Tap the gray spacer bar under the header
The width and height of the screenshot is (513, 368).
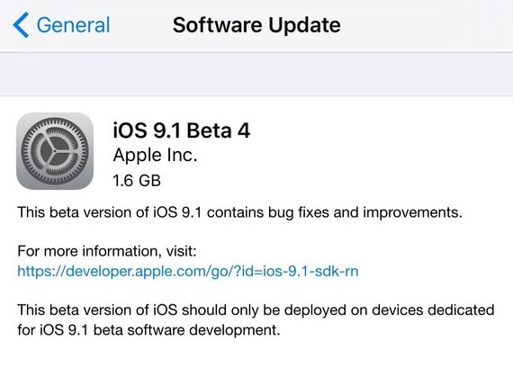(256, 75)
